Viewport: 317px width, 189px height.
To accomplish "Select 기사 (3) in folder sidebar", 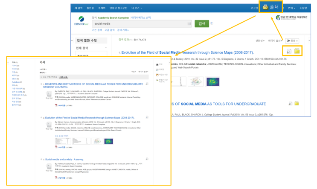I will 15,62.
